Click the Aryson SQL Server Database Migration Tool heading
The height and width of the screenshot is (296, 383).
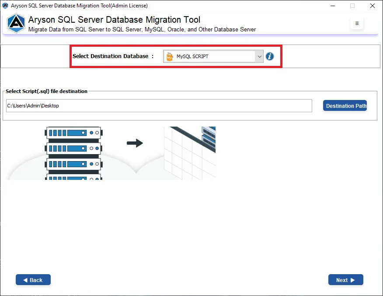[x=114, y=20]
